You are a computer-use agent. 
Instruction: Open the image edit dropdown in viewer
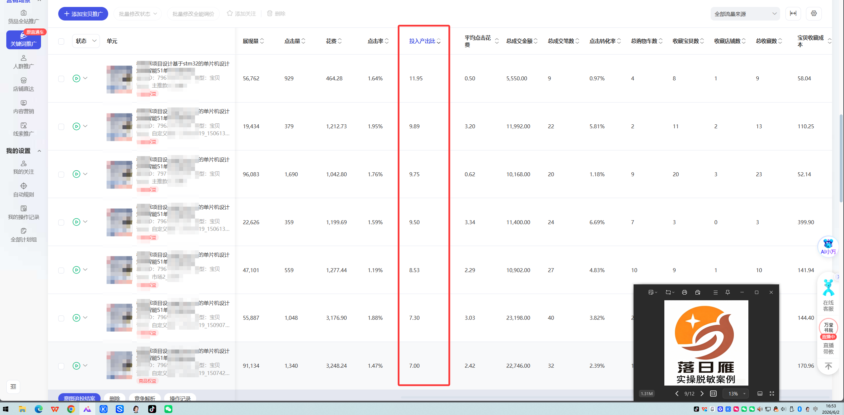coord(652,292)
